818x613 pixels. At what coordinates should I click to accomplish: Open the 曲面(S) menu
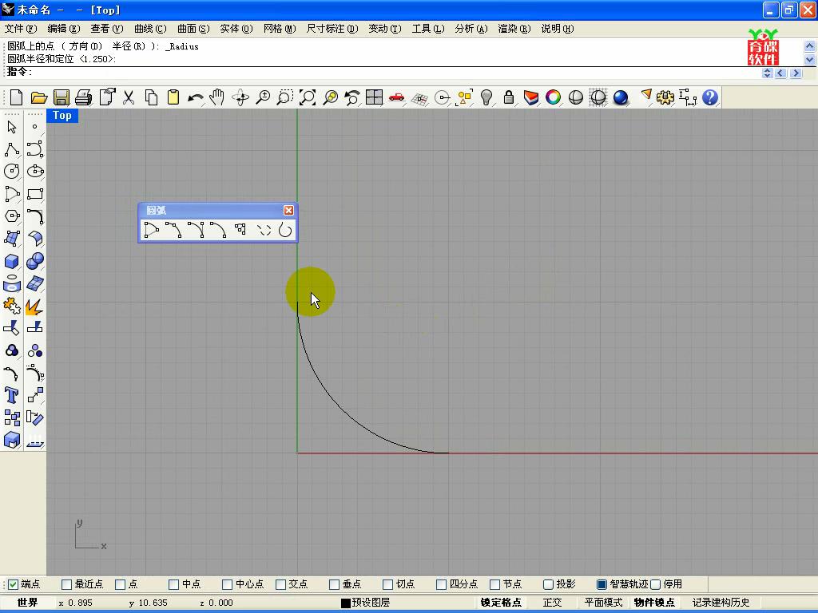[193, 29]
